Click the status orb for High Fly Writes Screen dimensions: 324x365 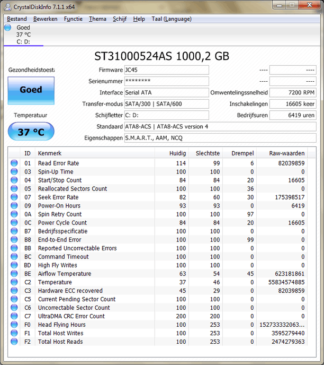pyautogui.click(x=14, y=265)
